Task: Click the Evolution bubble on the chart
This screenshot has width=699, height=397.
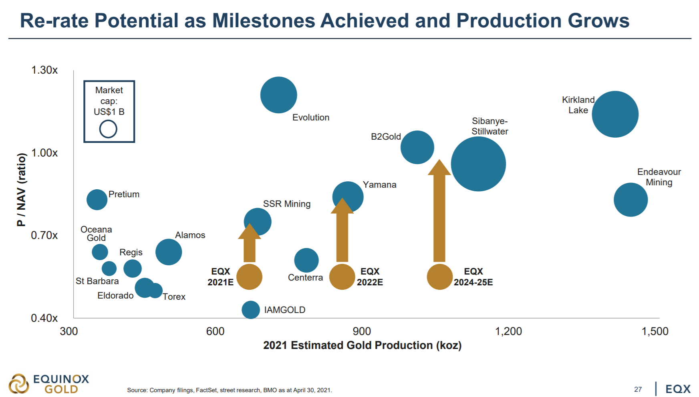Action: pyautogui.click(x=279, y=95)
